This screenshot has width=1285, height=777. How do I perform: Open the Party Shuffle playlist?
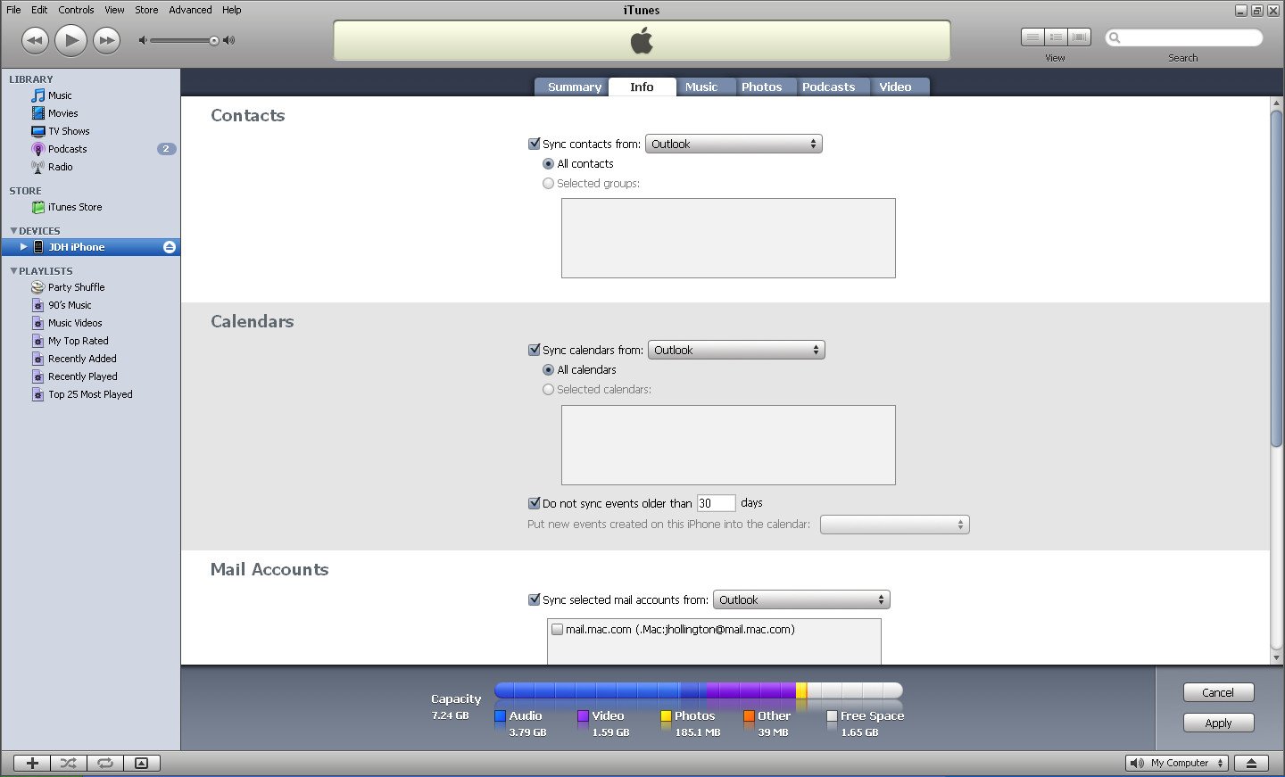76,287
